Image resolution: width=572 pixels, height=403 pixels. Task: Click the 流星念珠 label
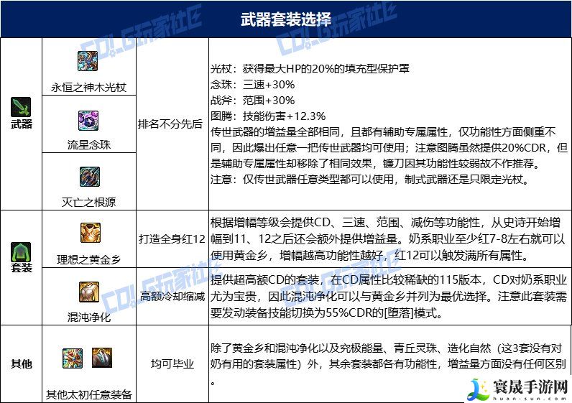click(88, 145)
